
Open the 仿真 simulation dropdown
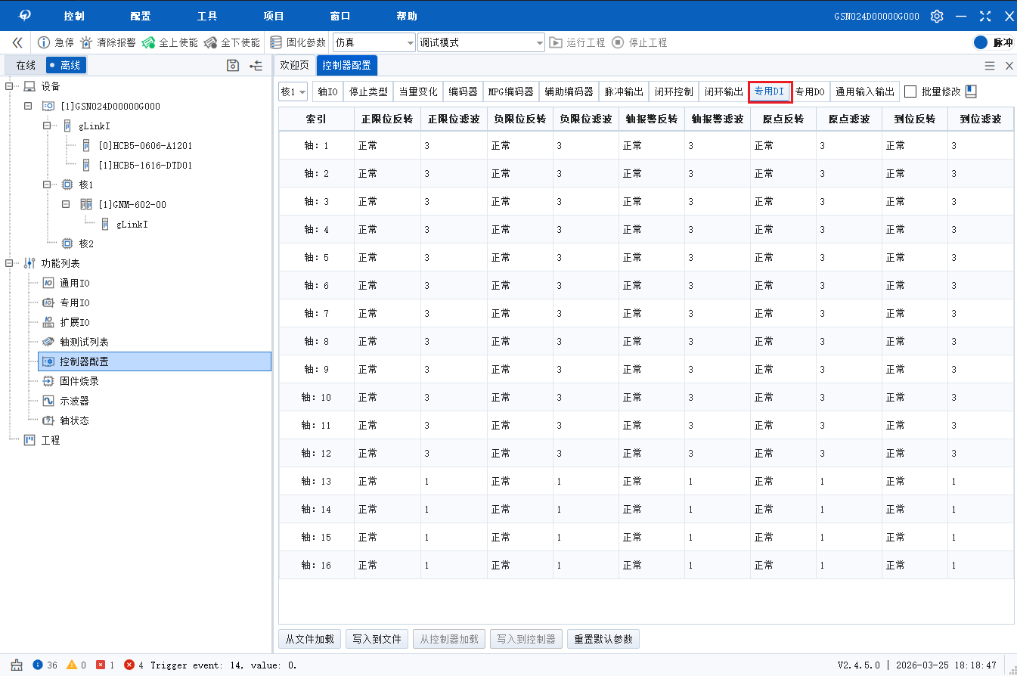click(374, 42)
